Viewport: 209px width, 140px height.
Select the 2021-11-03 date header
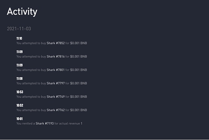click(x=19, y=29)
